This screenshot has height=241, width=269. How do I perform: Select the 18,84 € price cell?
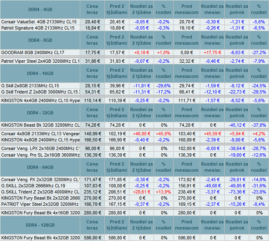point(92,28)
